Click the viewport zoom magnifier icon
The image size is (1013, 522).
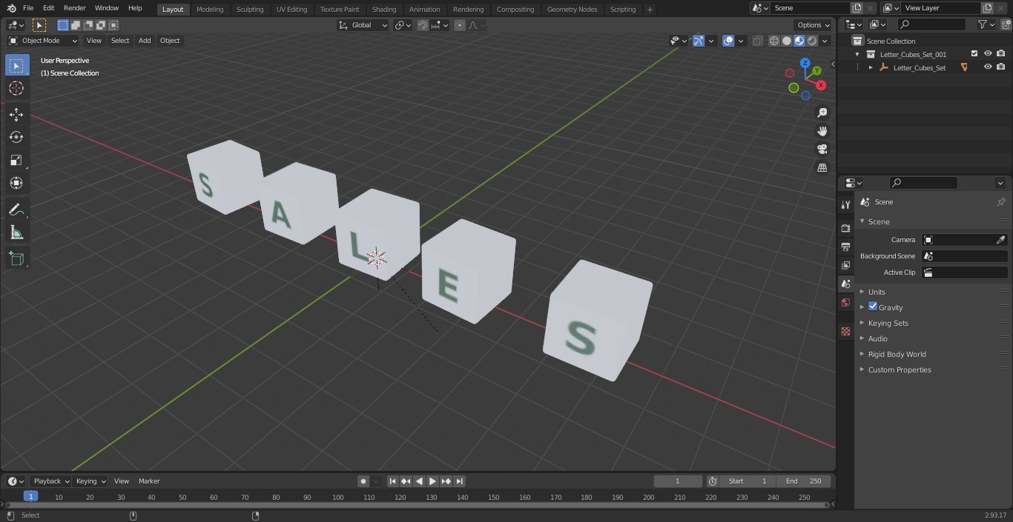822,113
